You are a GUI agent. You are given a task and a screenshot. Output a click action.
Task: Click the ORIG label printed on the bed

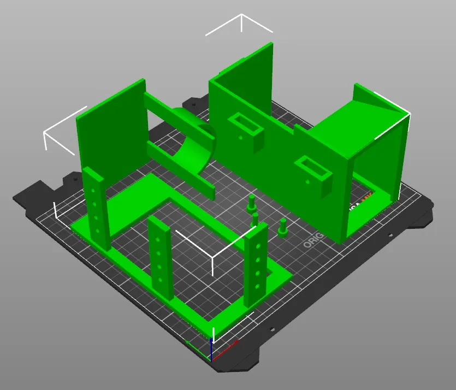pyautogui.click(x=313, y=240)
